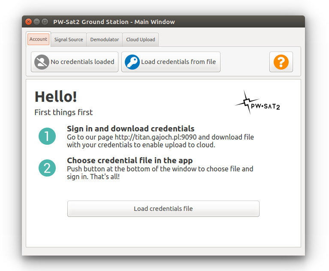The width and height of the screenshot is (329, 271).
Task: Click the blue key icon
Action: click(132, 62)
